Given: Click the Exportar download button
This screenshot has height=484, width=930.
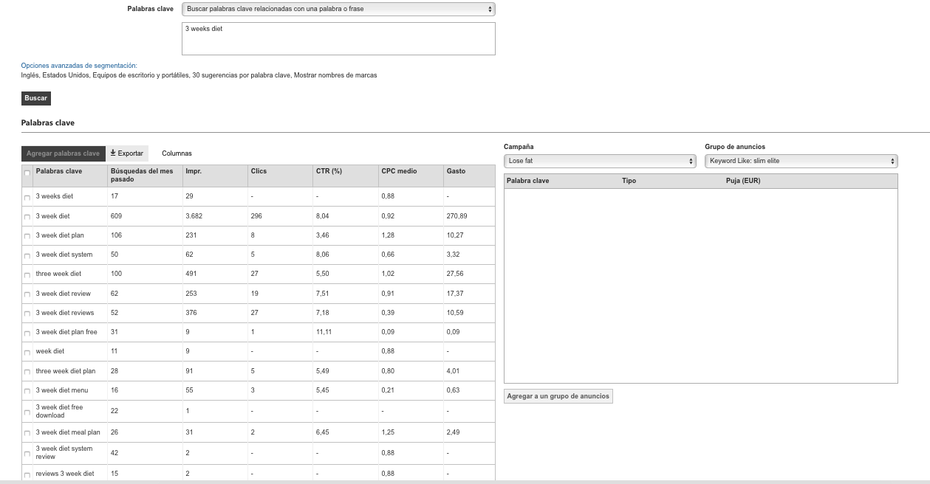Looking at the screenshot, I should [127, 153].
